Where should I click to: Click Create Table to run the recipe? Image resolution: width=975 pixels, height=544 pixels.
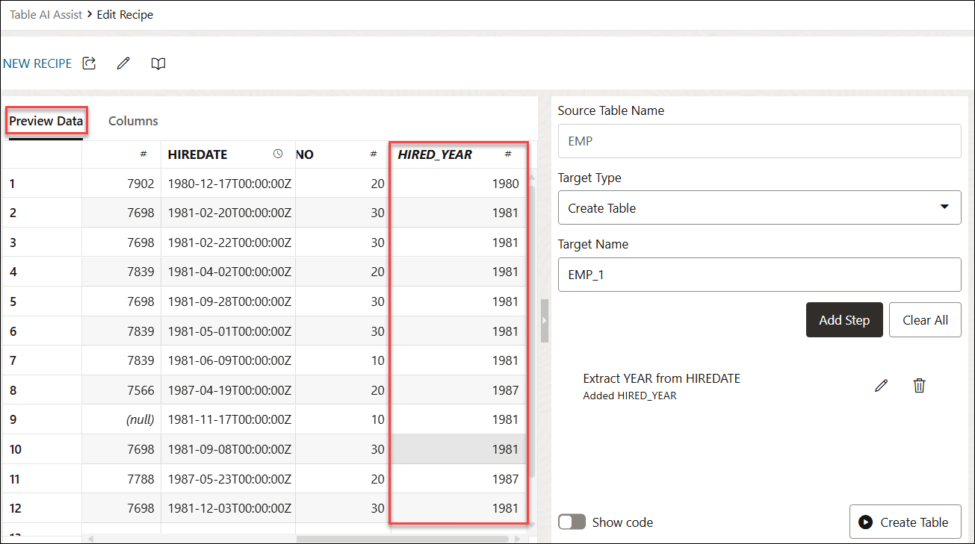tap(905, 522)
